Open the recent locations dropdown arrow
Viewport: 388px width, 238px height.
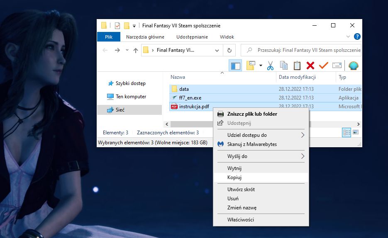coord(127,50)
